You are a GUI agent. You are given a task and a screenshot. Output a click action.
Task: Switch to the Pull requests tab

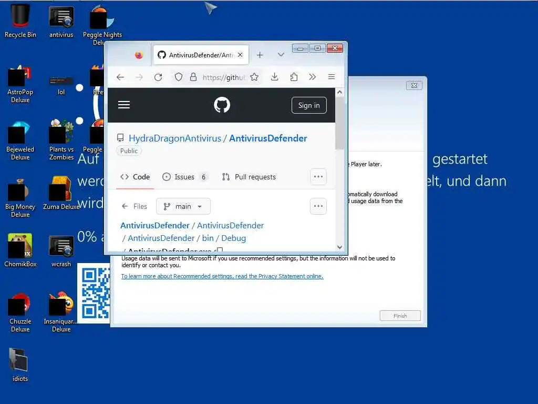[249, 177]
